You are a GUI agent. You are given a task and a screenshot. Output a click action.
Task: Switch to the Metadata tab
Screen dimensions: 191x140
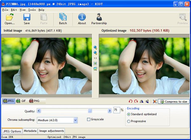[x=30, y=131]
